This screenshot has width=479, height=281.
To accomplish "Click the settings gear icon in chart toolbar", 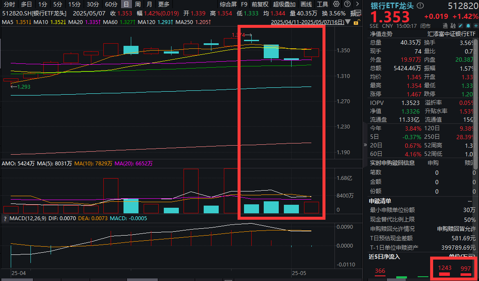I will click(335, 4).
